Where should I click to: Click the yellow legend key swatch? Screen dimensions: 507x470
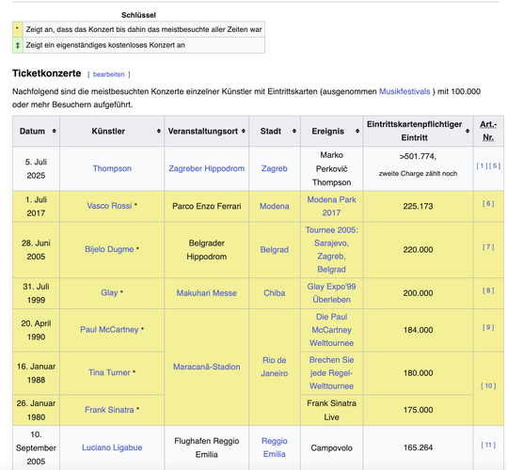click(18, 29)
